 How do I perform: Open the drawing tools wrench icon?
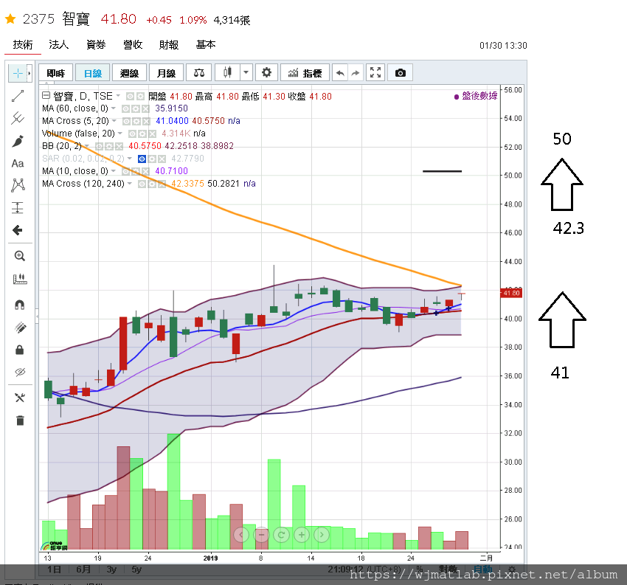20,398
